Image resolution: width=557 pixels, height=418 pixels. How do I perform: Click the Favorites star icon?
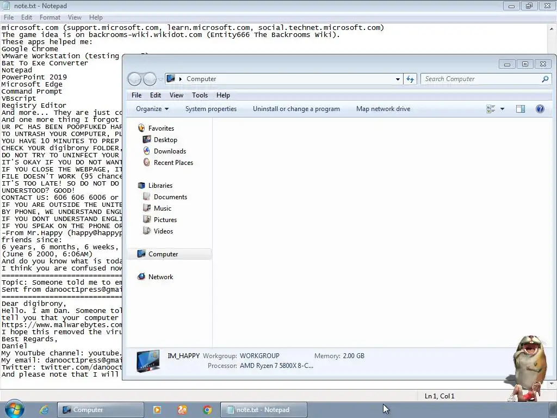(x=141, y=128)
